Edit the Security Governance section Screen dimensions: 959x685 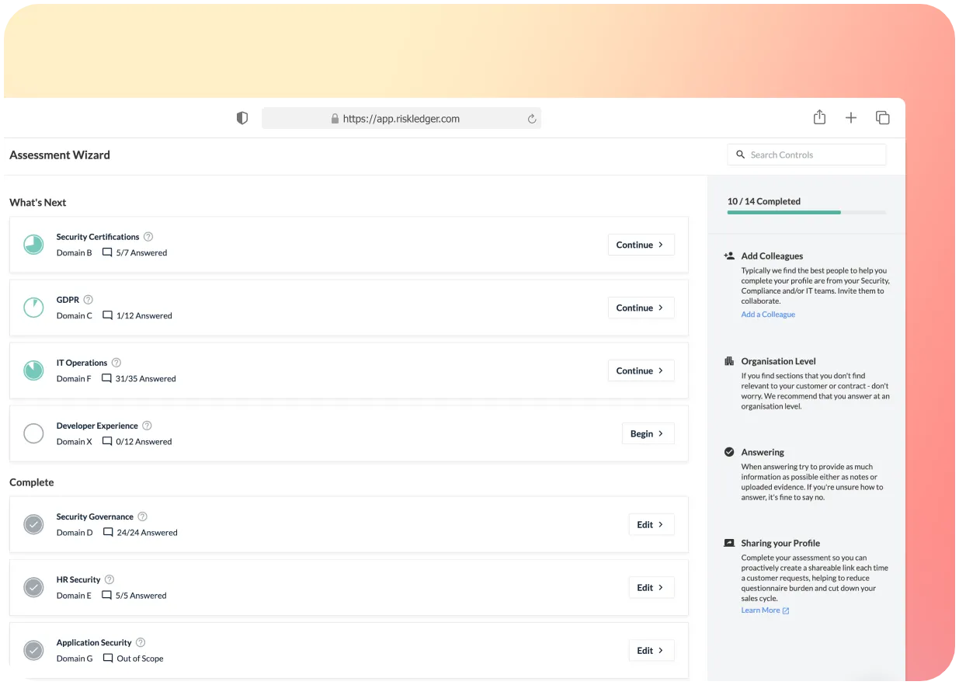[x=651, y=524]
